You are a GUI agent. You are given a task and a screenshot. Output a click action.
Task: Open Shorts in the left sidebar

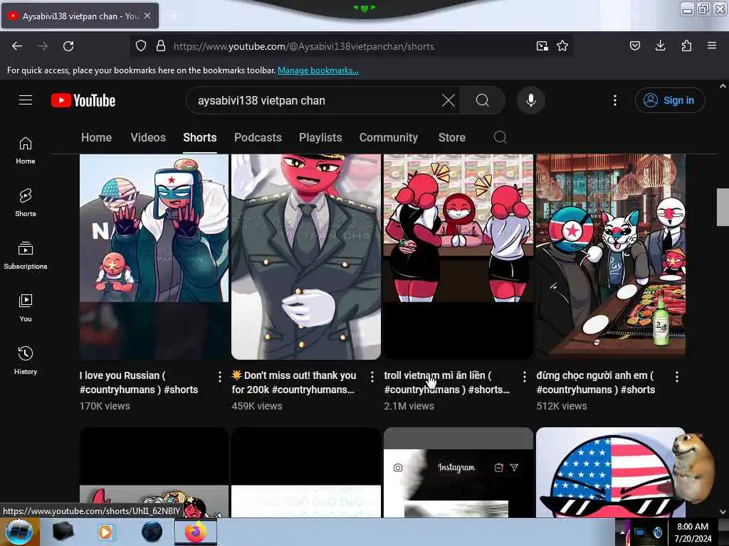pos(26,203)
